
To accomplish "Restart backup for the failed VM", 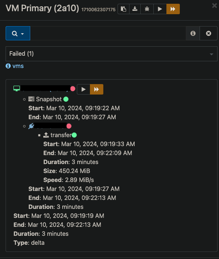I will tap(84, 89).
